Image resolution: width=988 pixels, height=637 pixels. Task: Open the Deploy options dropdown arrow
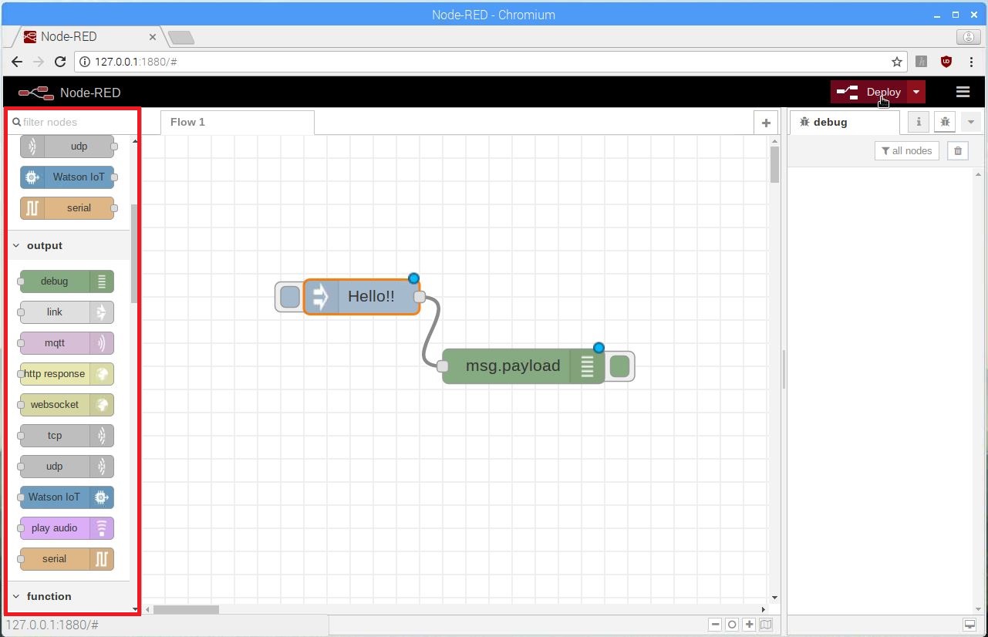click(916, 92)
